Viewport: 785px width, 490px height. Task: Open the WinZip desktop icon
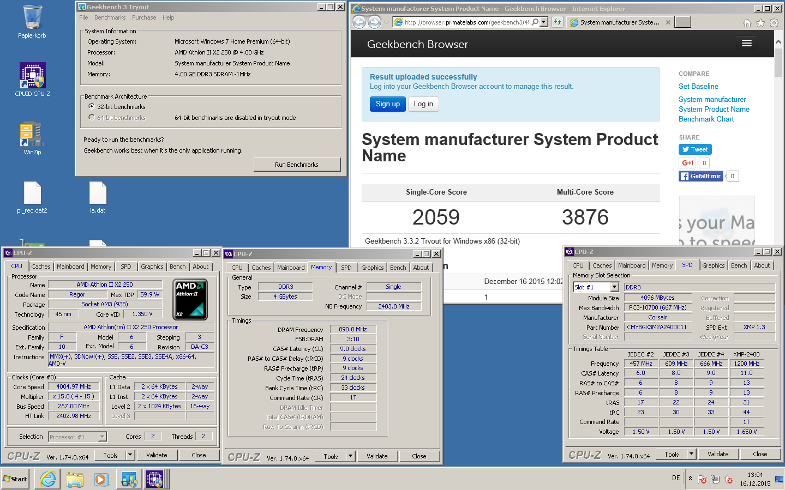click(32, 138)
